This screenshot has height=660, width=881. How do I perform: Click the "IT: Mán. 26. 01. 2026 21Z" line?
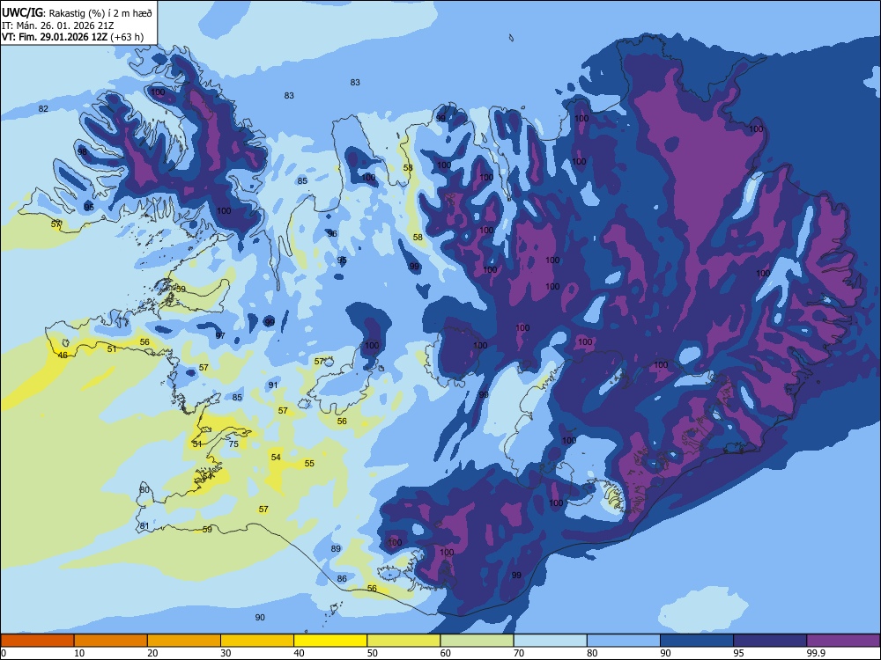[57, 26]
